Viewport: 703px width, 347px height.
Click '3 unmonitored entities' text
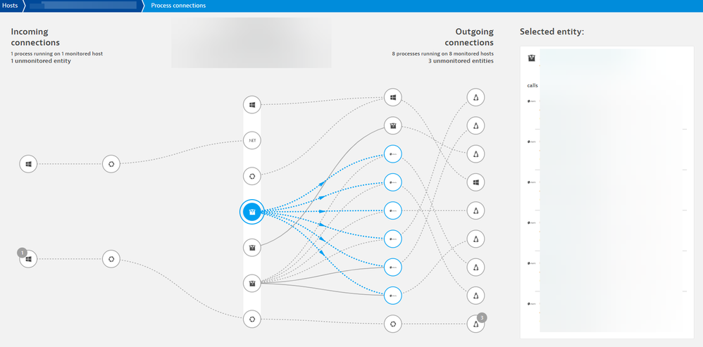pos(461,61)
